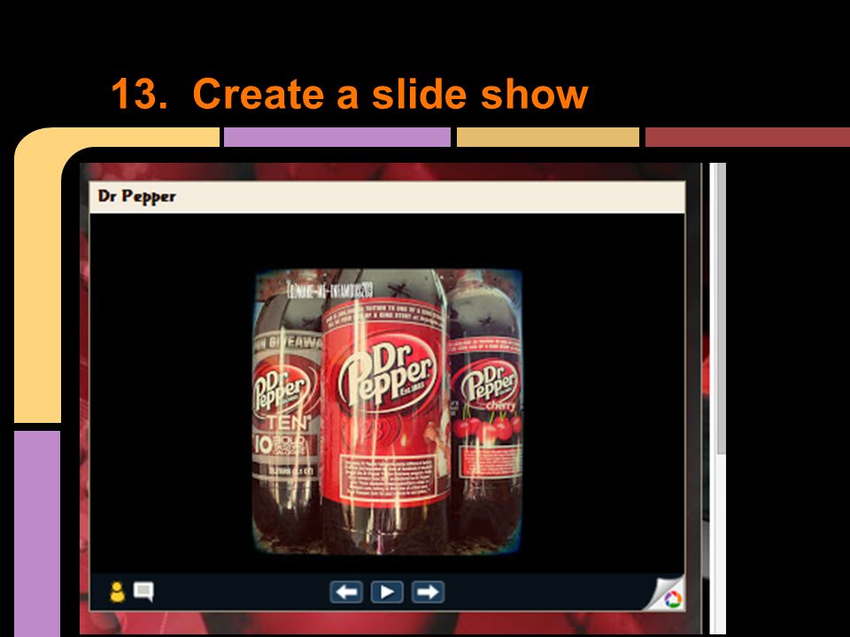This screenshot has height=637, width=850.
Task: Start slideshow with the play button
Action: pos(387,592)
